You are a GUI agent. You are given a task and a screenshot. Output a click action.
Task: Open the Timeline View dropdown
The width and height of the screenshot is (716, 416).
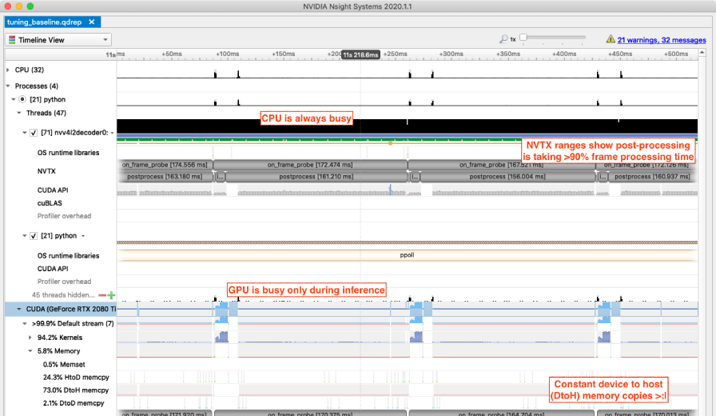click(x=58, y=40)
